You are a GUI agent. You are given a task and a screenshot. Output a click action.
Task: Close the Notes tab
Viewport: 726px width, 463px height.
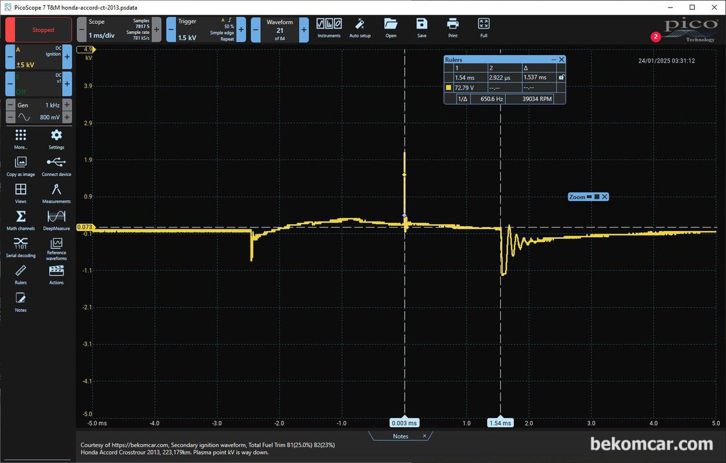tap(425, 436)
